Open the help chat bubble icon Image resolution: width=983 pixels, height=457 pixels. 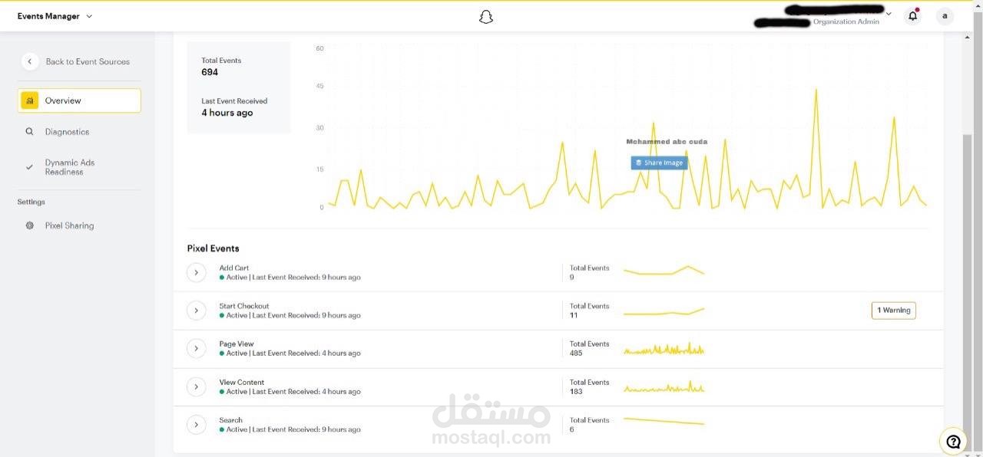953,441
